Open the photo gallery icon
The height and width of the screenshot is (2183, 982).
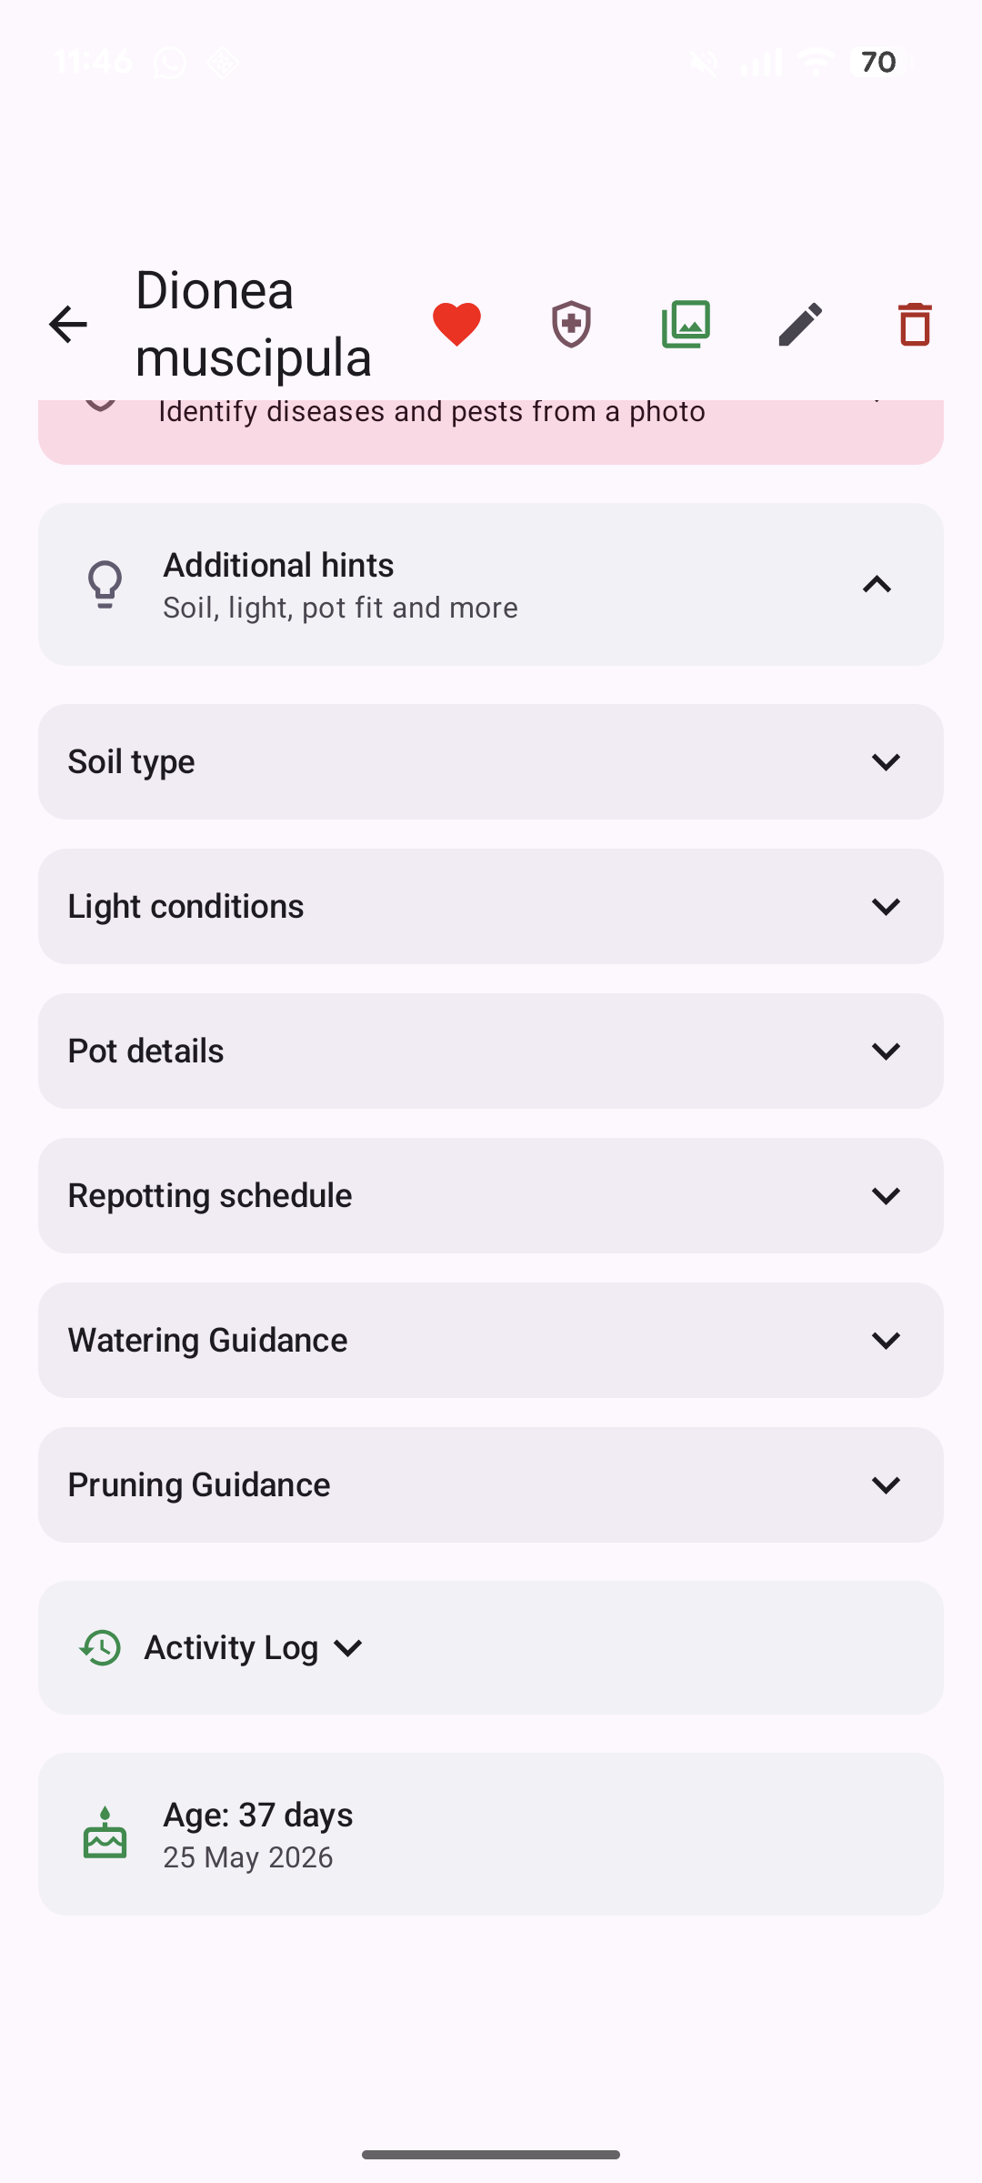pos(686,325)
